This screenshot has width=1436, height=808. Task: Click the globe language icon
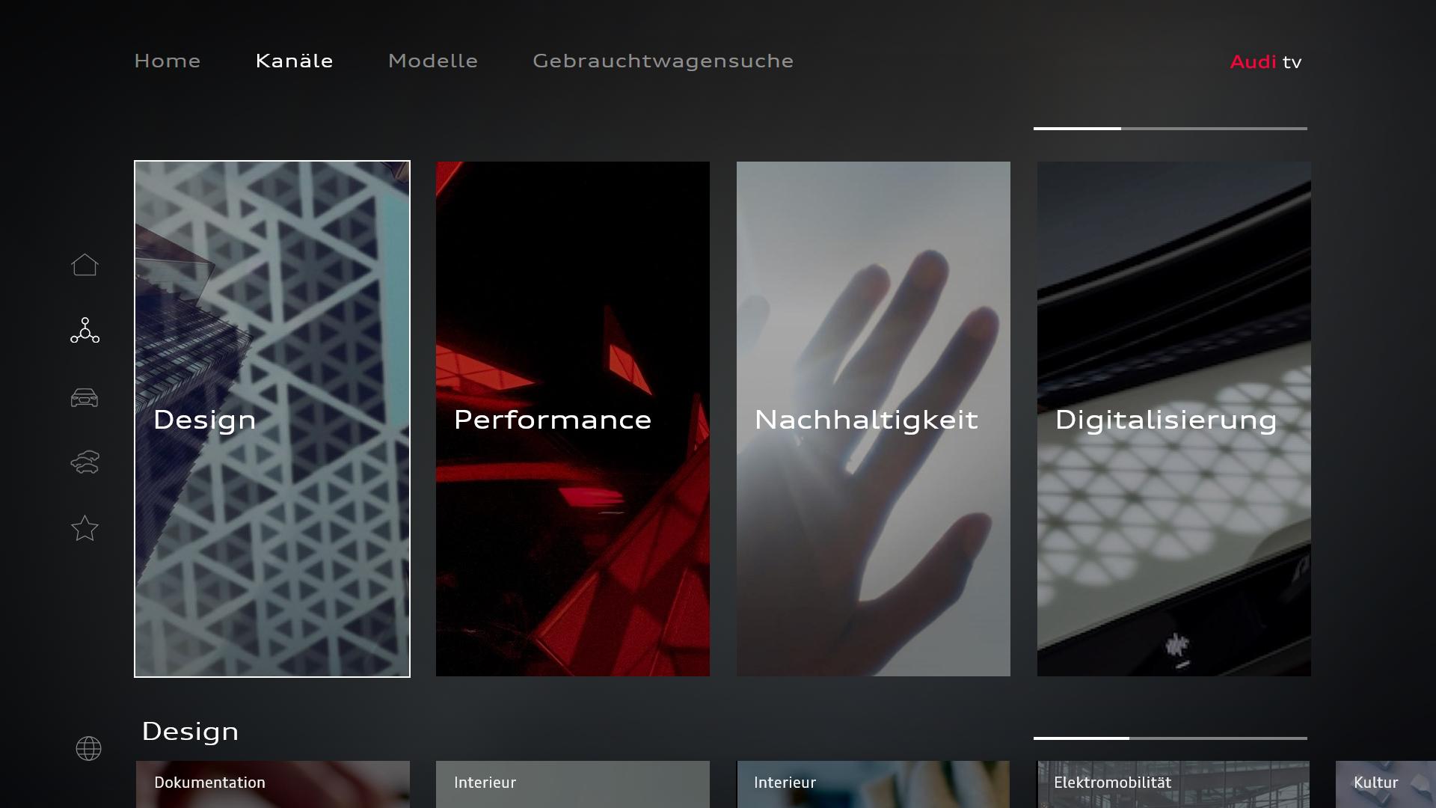tap(88, 748)
